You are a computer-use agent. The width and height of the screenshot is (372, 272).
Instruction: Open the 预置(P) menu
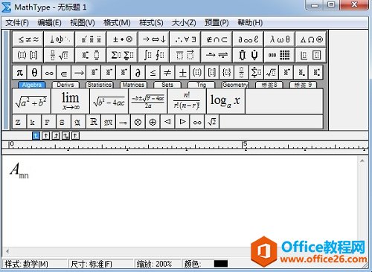pos(217,23)
